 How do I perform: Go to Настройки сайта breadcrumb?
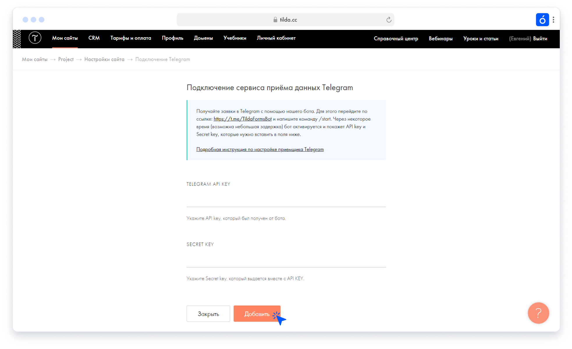(x=104, y=59)
